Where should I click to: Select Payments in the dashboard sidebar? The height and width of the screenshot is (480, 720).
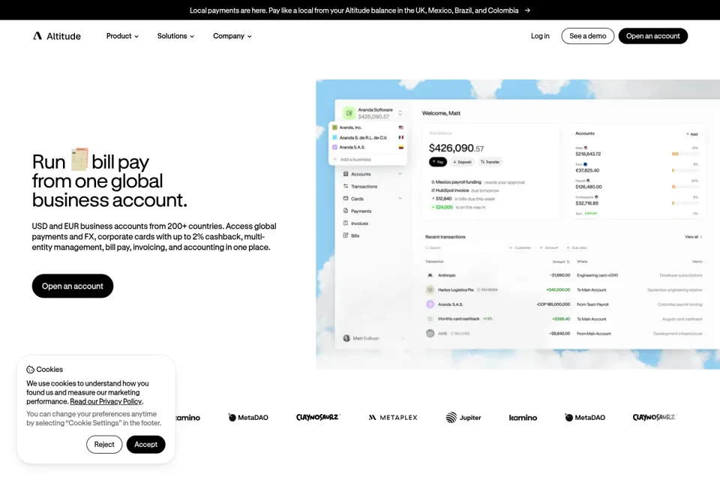click(361, 211)
